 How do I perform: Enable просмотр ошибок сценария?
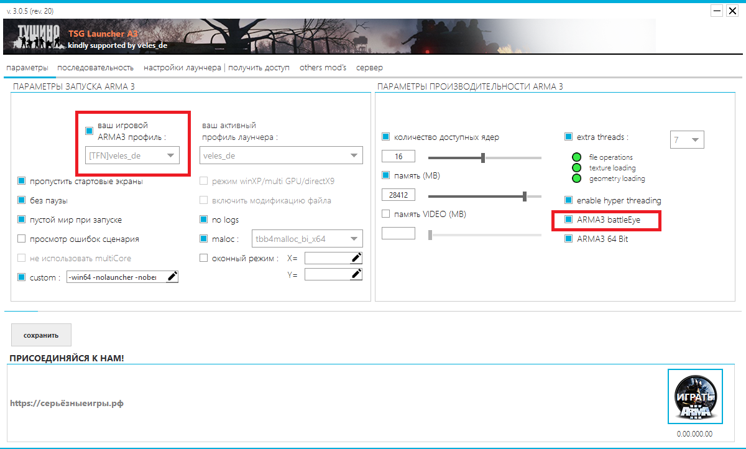[22, 239]
